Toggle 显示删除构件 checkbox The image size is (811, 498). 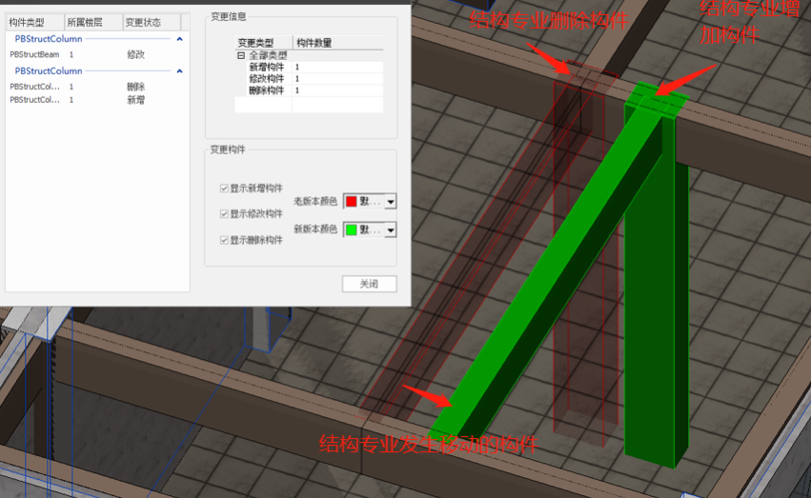[224, 240]
